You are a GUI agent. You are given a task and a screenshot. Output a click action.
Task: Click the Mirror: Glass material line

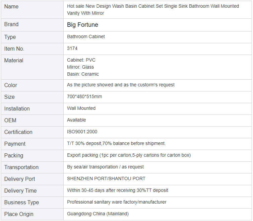coord(80,67)
